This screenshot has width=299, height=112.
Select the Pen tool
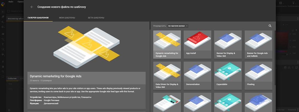click(3, 39)
